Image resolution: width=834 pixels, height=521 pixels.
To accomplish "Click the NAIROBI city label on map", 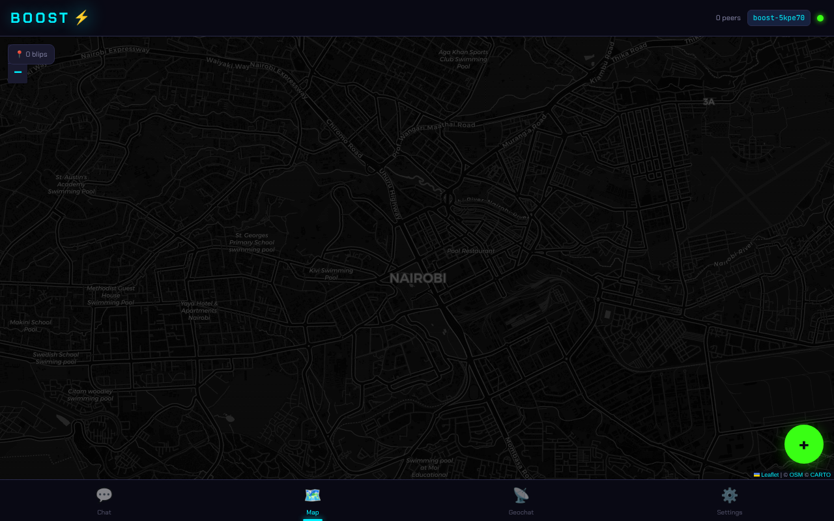I will coord(418,278).
